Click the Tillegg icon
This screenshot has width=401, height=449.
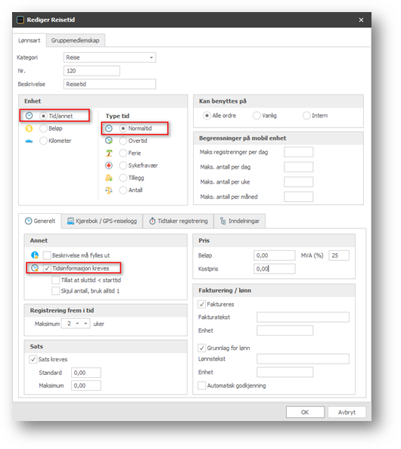pos(109,178)
